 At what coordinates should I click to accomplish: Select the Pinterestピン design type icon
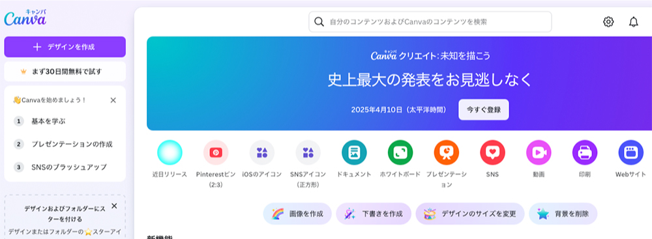(216, 152)
